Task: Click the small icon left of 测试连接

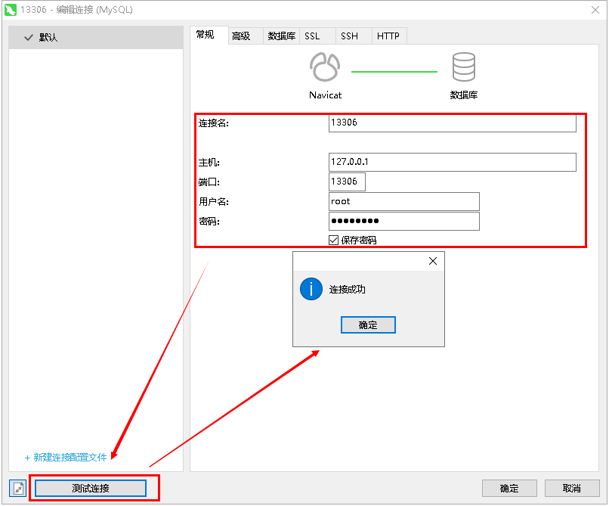Action: tap(18, 488)
